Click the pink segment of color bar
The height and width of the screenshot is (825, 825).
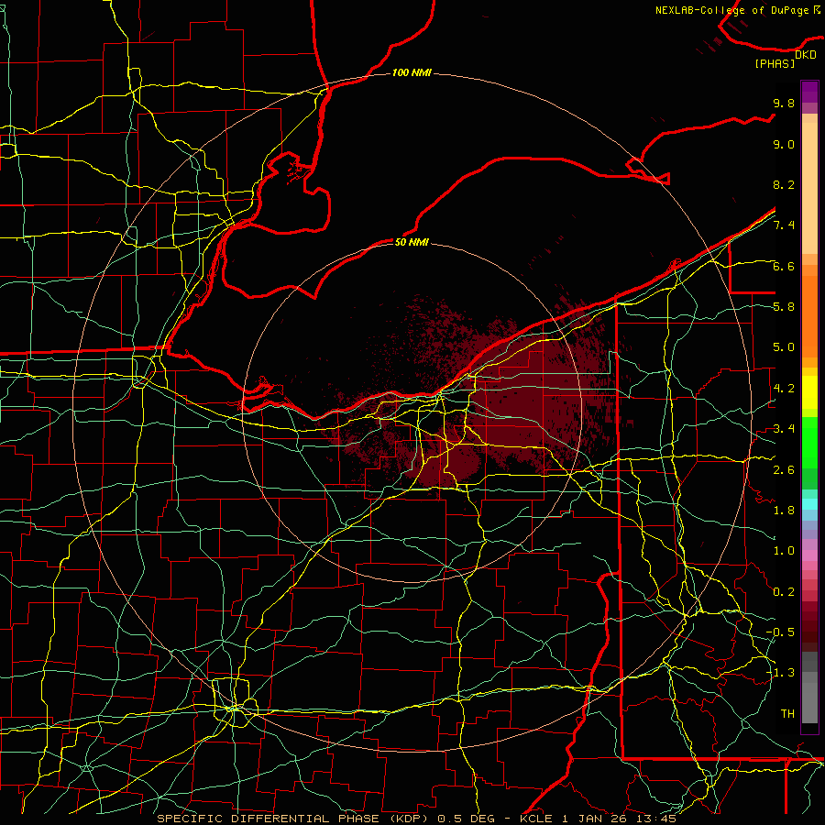[x=809, y=555]
